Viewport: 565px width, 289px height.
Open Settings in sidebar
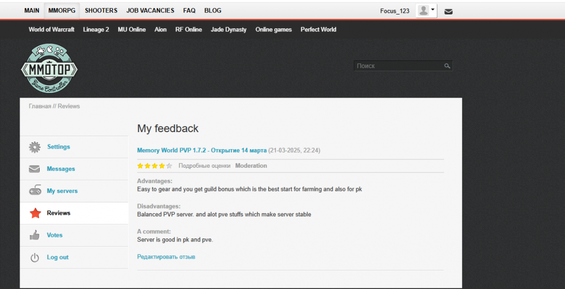(59, 147)
